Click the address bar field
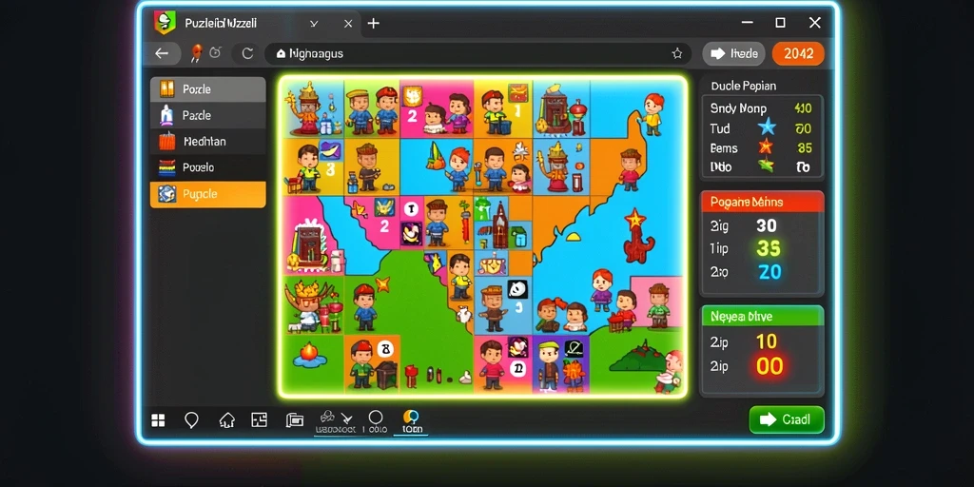974x487 pixels. click(x=478, y=53)
